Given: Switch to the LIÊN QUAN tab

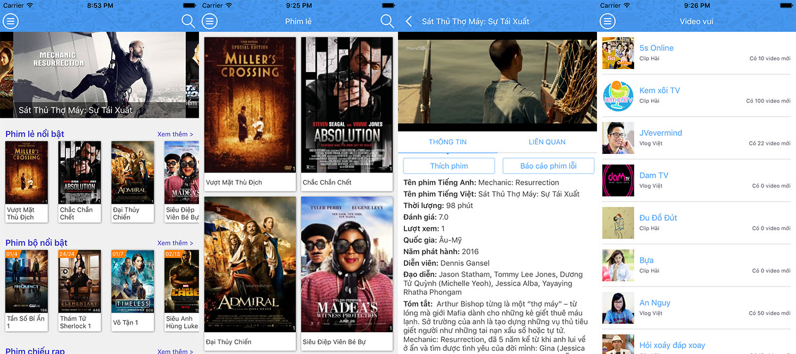Looking at the screenshot, I should tap(547, 142).
